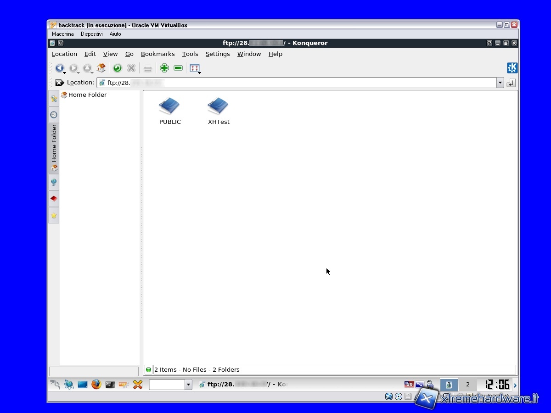The width and height of the screenshot is (551, 413).
Task: Reload the current FTP listing
Action: (118, 68)
